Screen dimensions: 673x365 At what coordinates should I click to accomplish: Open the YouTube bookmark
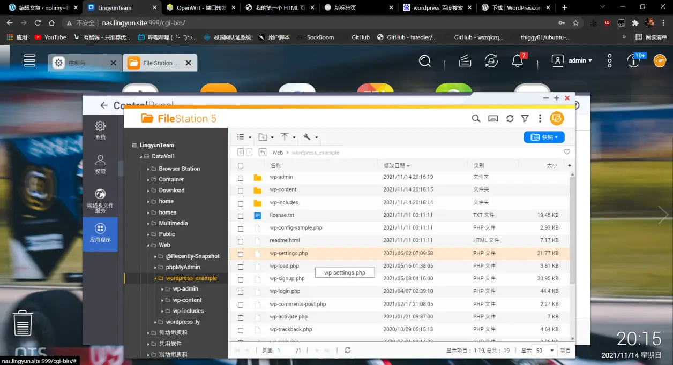click(x=50, y=37)
